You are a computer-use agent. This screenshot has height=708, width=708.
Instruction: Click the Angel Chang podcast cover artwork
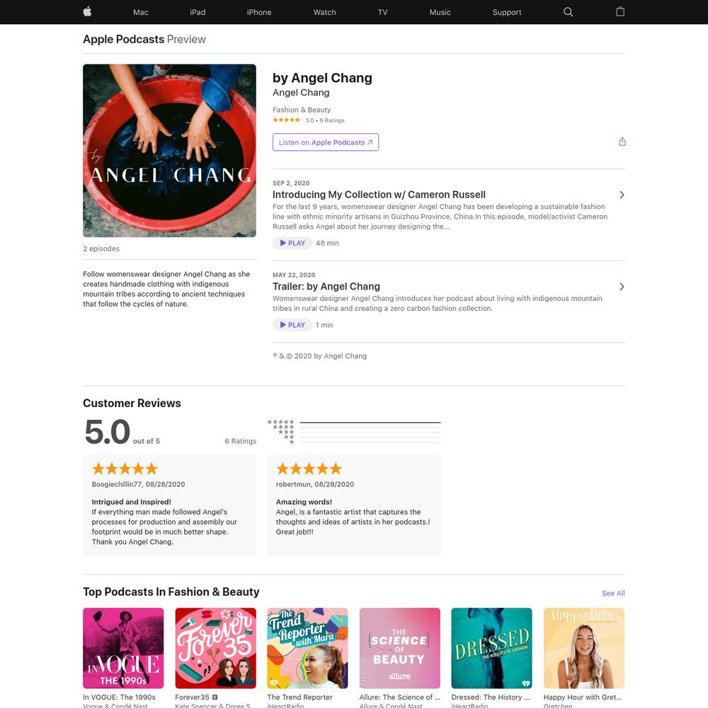(x=169, y=150)
